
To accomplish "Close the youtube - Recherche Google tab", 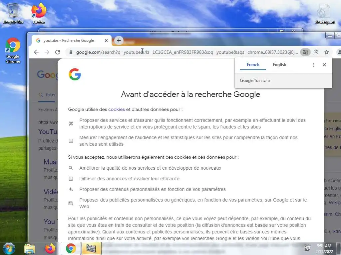I will point(106,41).
